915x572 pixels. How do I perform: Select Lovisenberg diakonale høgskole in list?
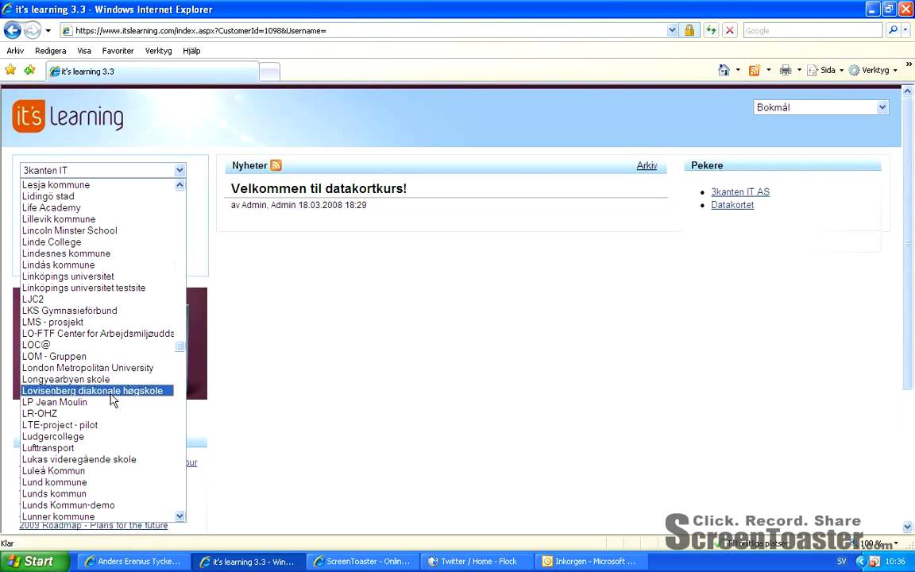(x=97, y=391)
